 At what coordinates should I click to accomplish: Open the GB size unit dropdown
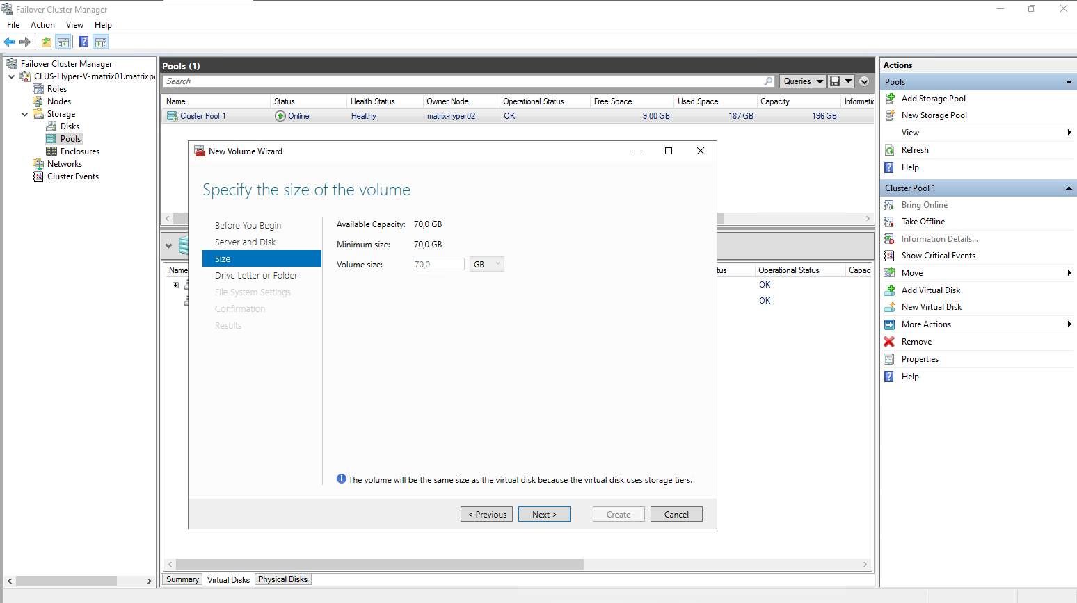[x=487, y=265]
